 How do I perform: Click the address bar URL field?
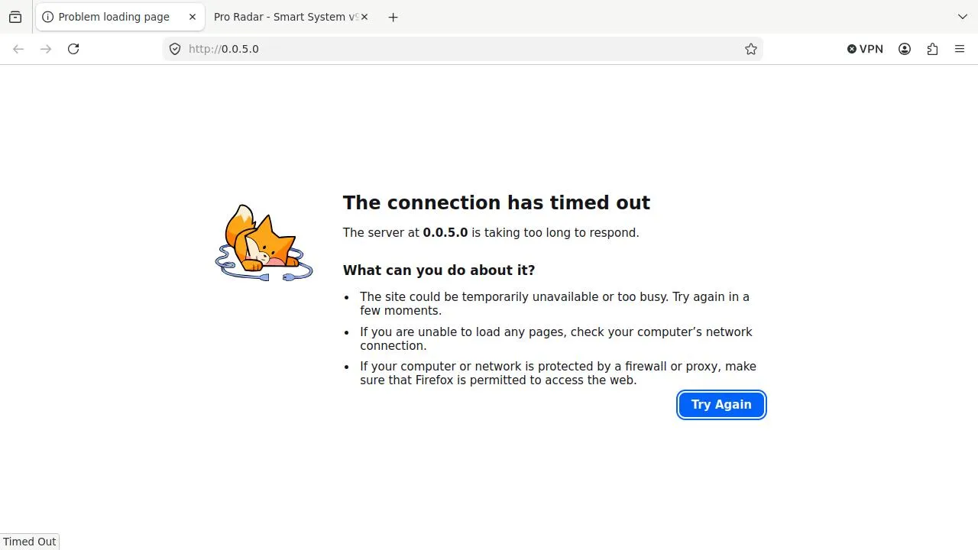pos(458,49)
